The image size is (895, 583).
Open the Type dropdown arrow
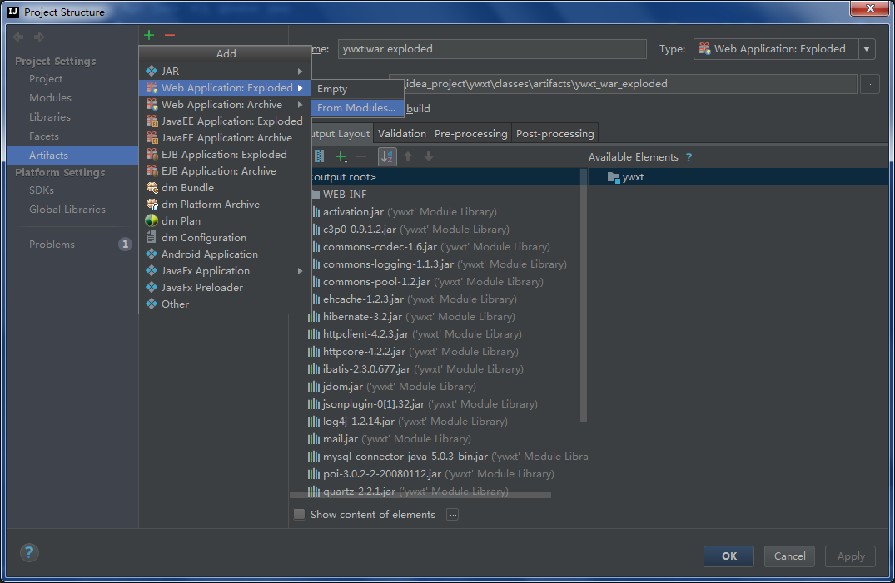pyautogui.click(x=867, y=49)
